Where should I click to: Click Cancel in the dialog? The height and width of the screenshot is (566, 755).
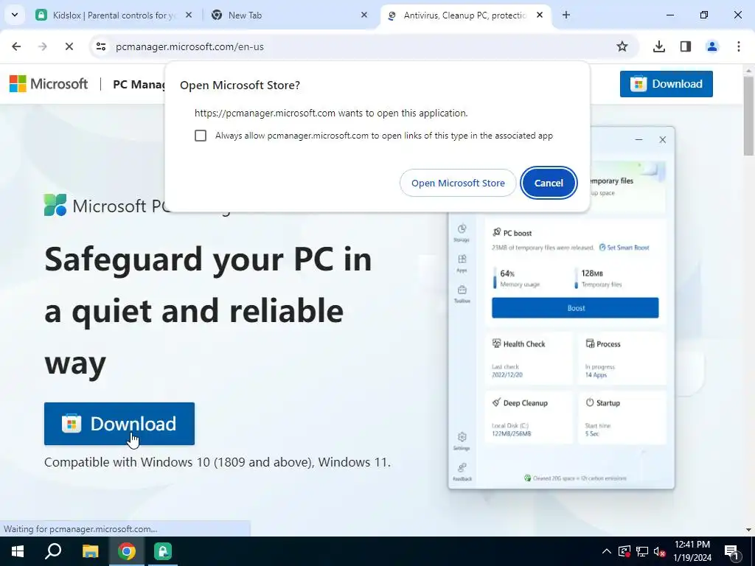[x=549, y=183]
